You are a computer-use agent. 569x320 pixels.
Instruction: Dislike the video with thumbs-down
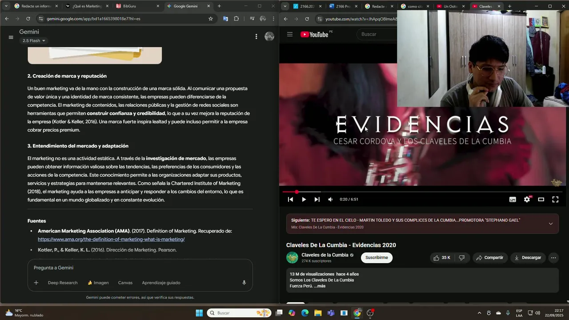(462, 258)
